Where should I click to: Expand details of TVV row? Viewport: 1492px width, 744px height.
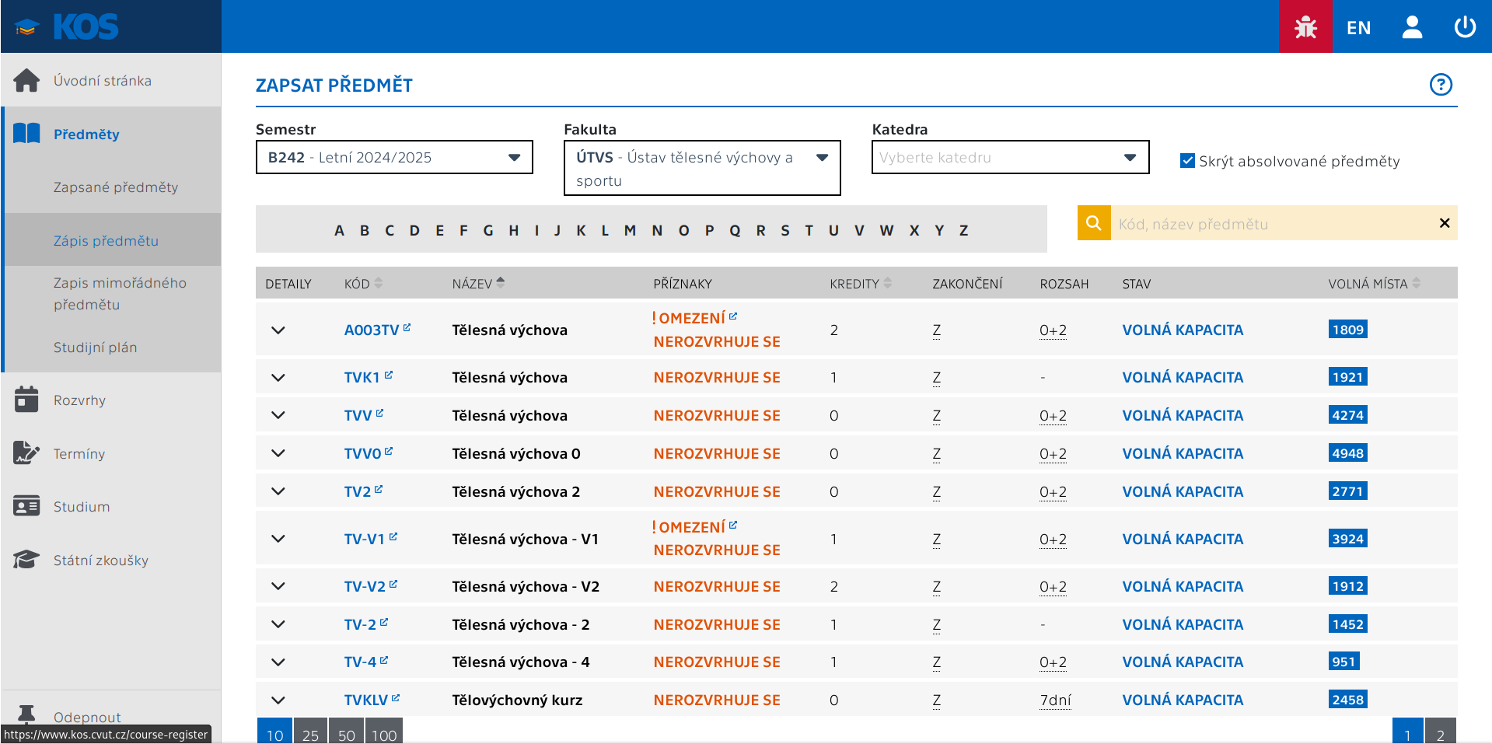(x=278, y=415)
